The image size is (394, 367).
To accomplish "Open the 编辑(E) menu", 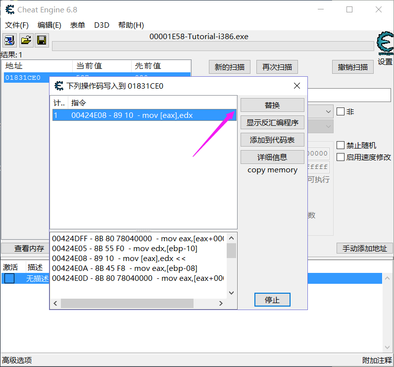I will pos(49,25).
